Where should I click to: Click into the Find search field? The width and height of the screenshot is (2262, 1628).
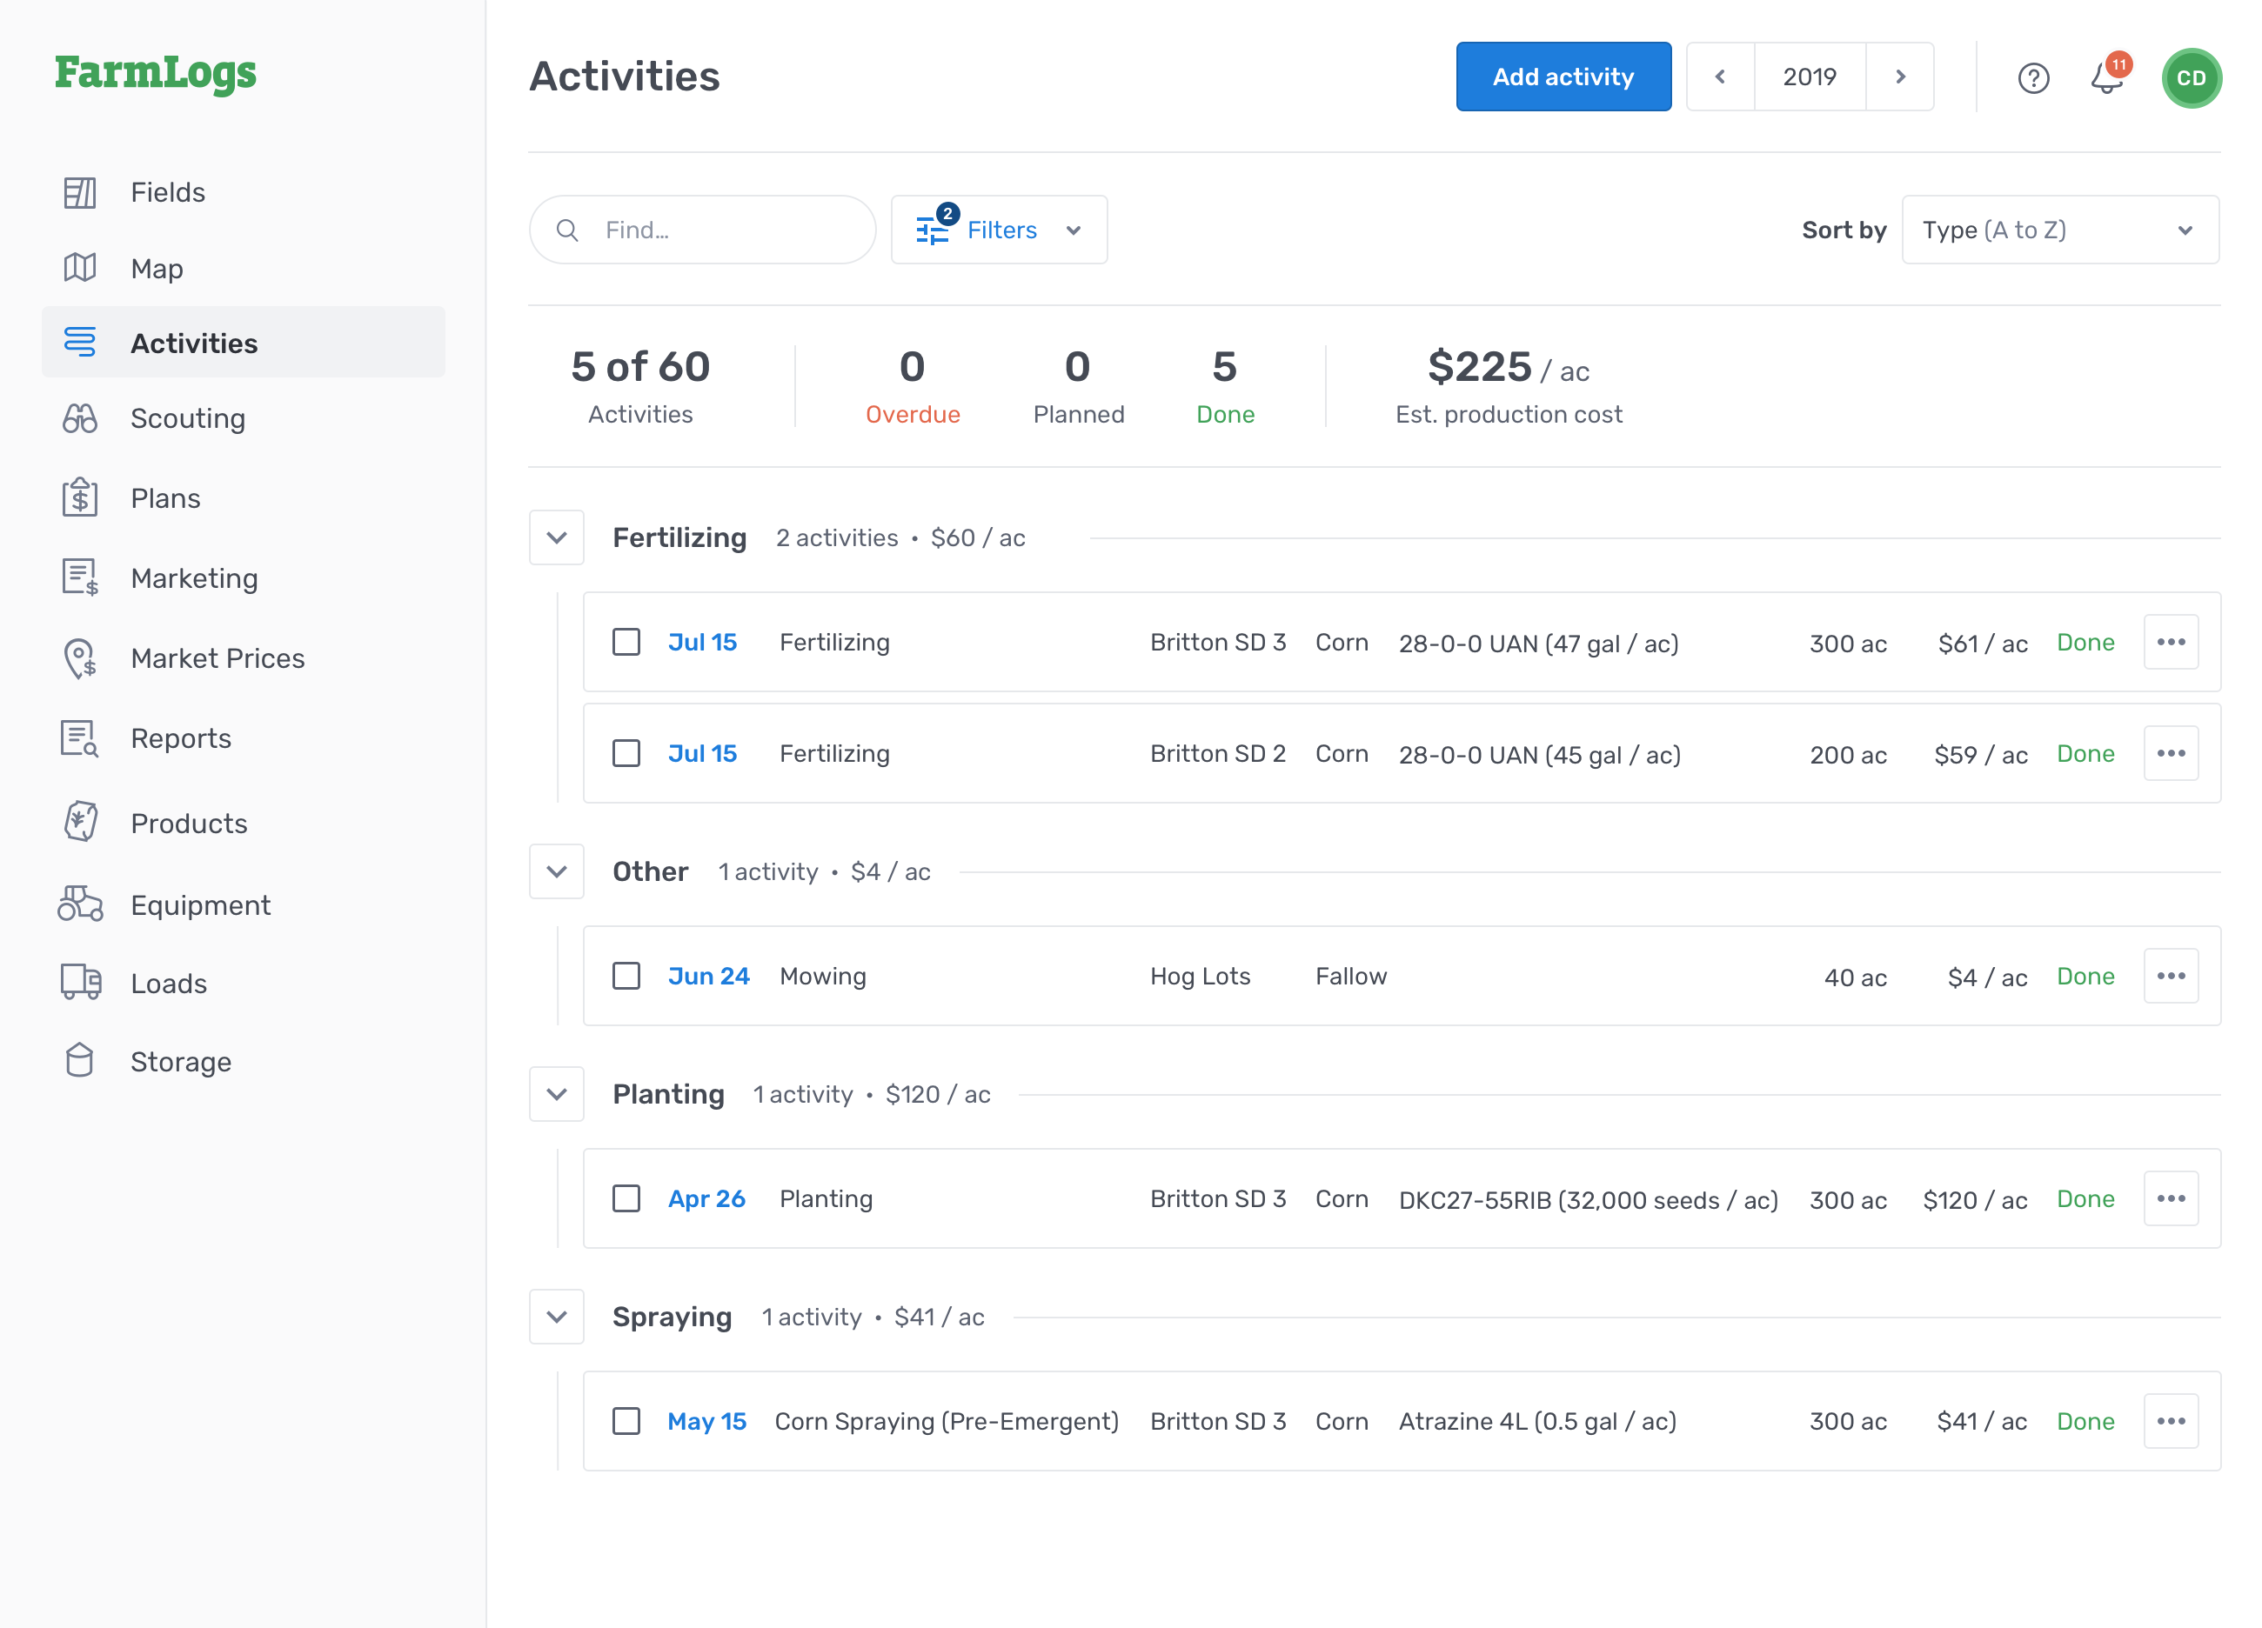point(702,230)
